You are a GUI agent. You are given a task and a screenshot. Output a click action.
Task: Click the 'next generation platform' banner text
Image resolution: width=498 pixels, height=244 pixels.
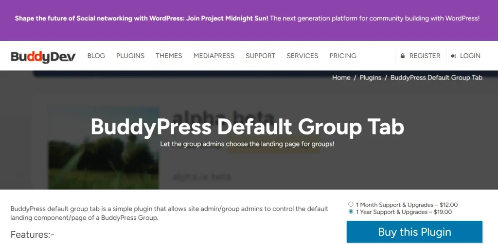(x=374, y=18)
